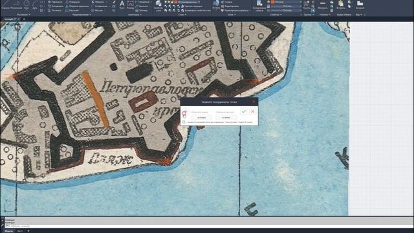Click the Вставка (Insert block) tool
Image resolution: width=414 pixels, height=233 pixels.
click(x=216, y=5)
